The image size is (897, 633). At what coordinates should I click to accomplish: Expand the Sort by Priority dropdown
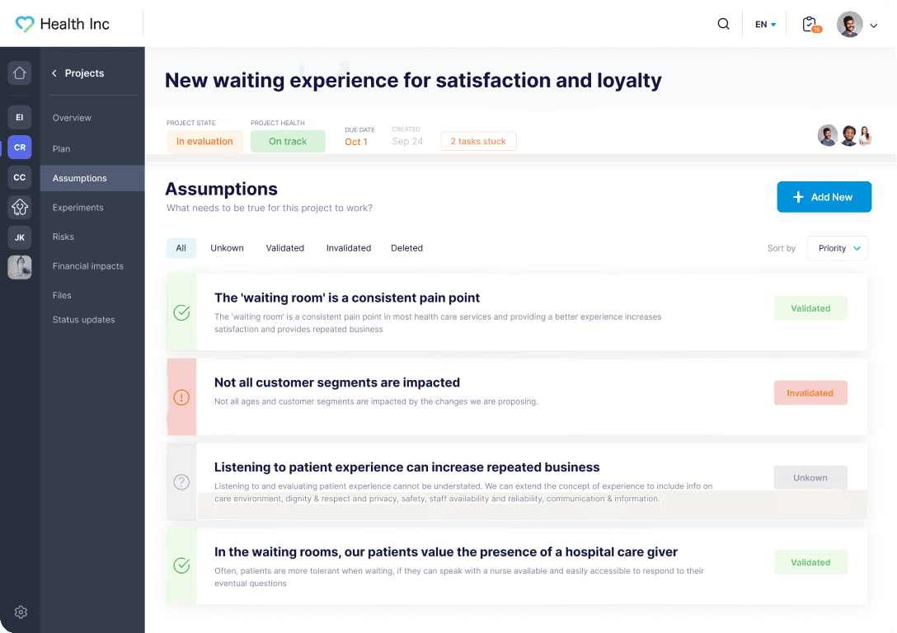pyautogui.click(x=837, y=248)
